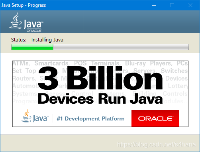
Task: Click the Java Oracle logo in header
Action: coord(26,22)
